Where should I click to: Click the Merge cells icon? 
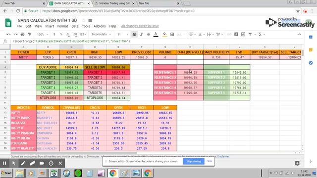(179, 35)
